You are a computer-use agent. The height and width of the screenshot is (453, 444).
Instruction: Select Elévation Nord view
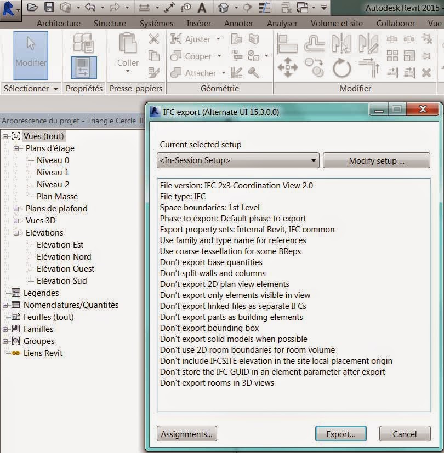click(64, 257)
